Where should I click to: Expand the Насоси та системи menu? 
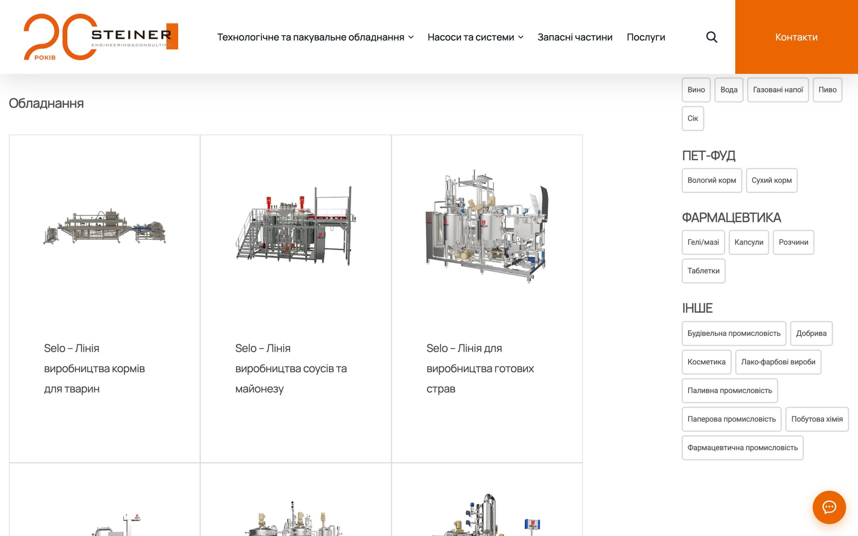(475, 37)
